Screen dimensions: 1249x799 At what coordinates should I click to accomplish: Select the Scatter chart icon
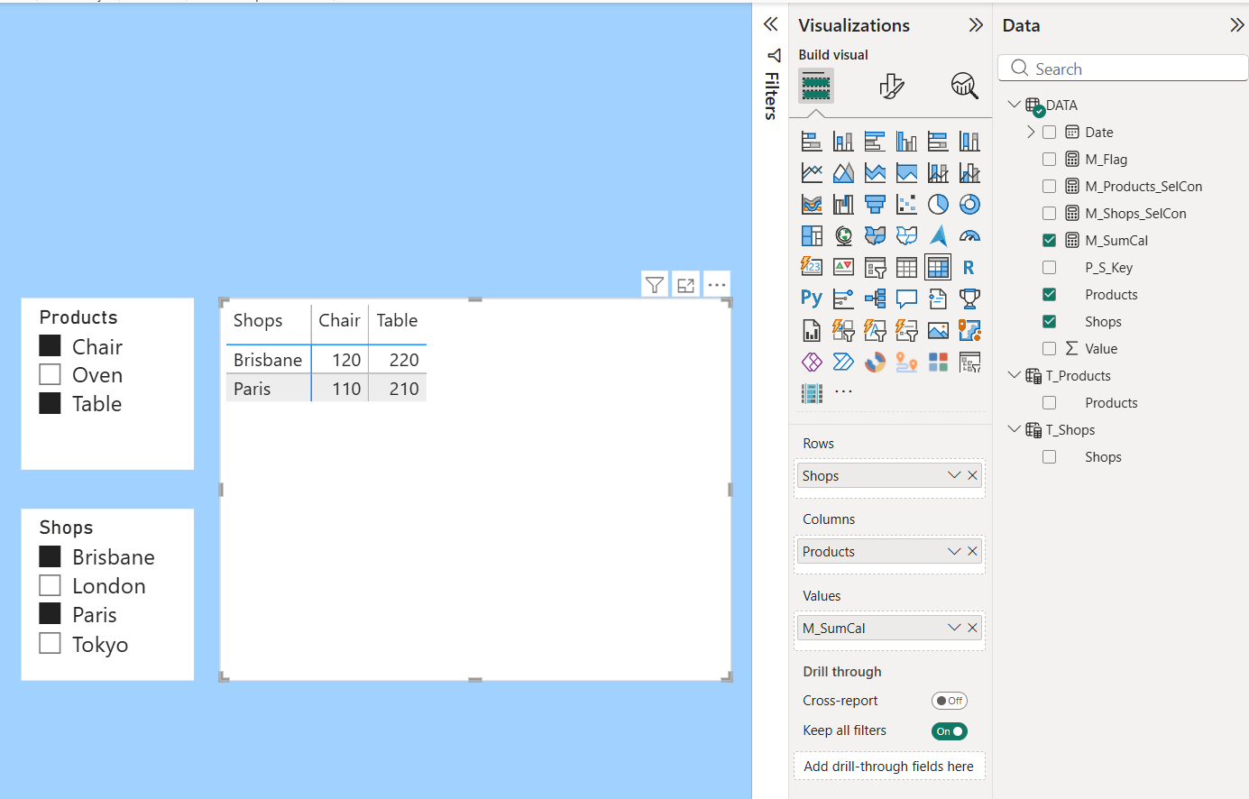coord(906,204)
